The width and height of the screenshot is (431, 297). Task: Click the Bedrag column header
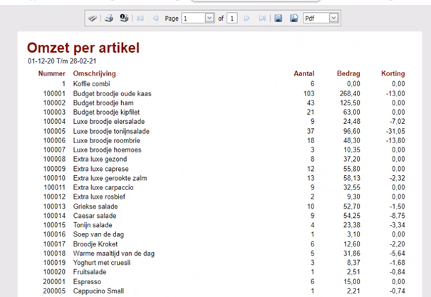[348, 73]
